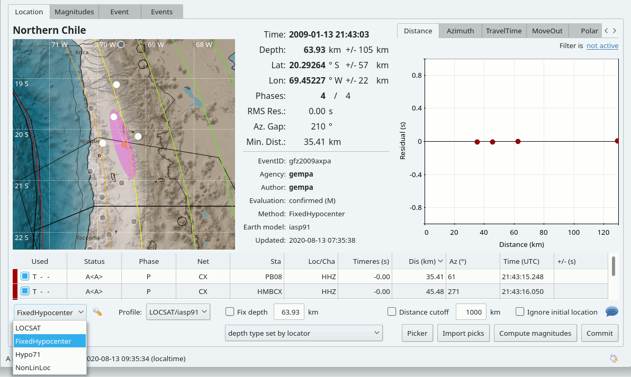The width and height of the screenshot is (631, 377).
Task: Switch to the Magnitudes tab
Action: pos(74,12)
